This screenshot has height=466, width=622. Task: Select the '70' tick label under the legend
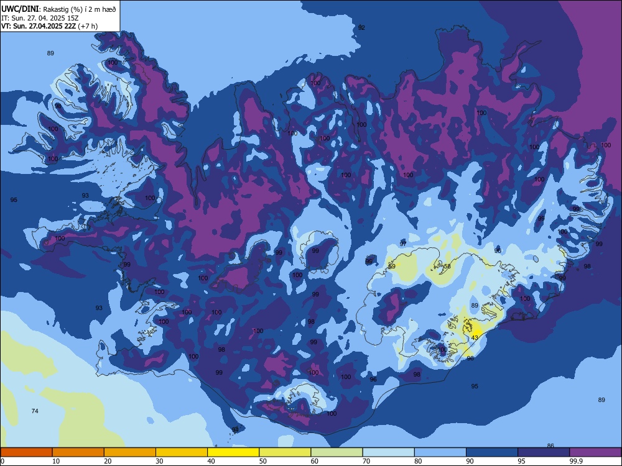(366, 461)
